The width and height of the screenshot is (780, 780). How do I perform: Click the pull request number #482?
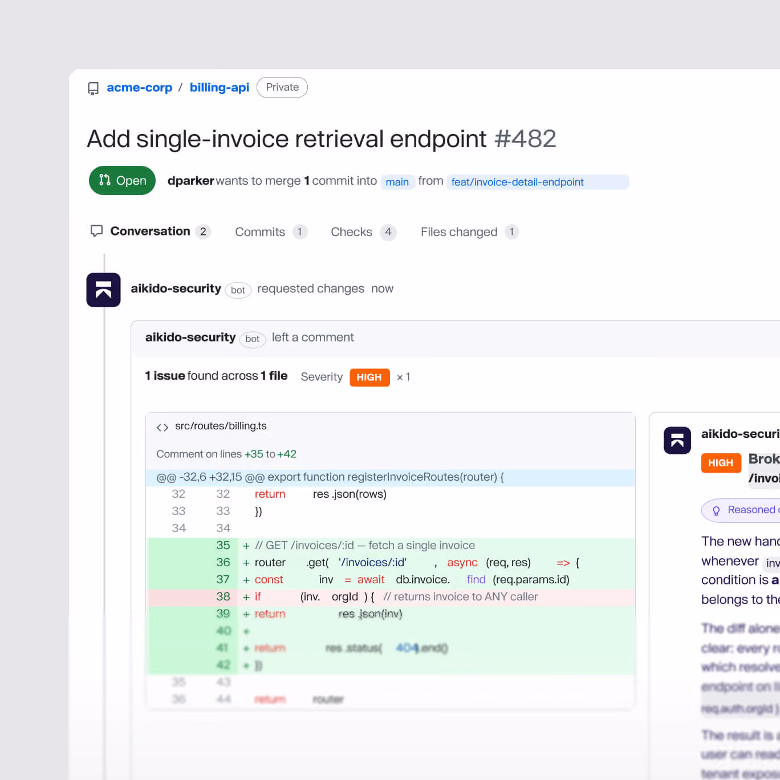pyautogui.click(x=525, y=139)
